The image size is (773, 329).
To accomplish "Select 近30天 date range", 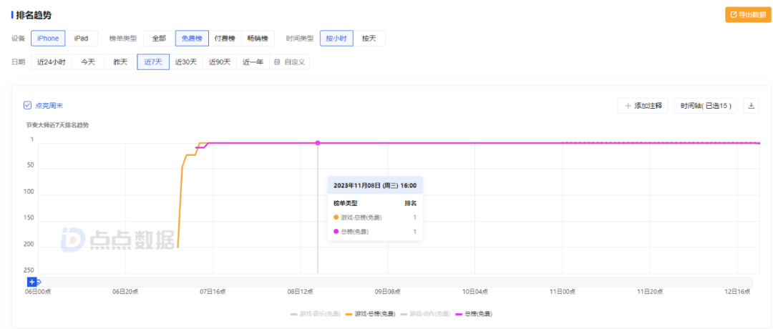I will click(x=186, y=62).
